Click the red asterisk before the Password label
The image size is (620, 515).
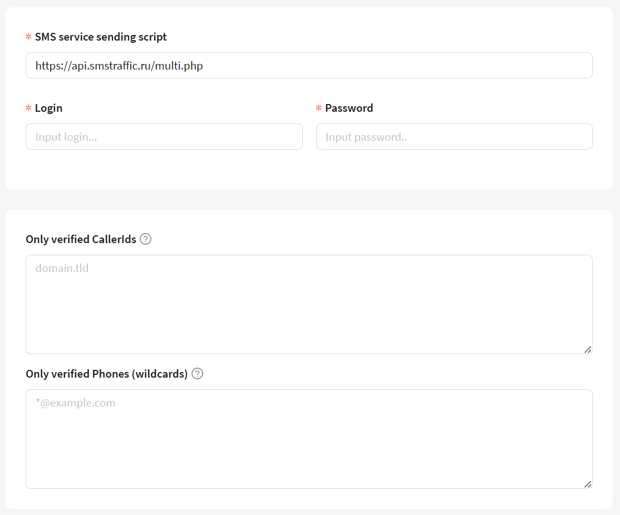(x=319, y=108)
